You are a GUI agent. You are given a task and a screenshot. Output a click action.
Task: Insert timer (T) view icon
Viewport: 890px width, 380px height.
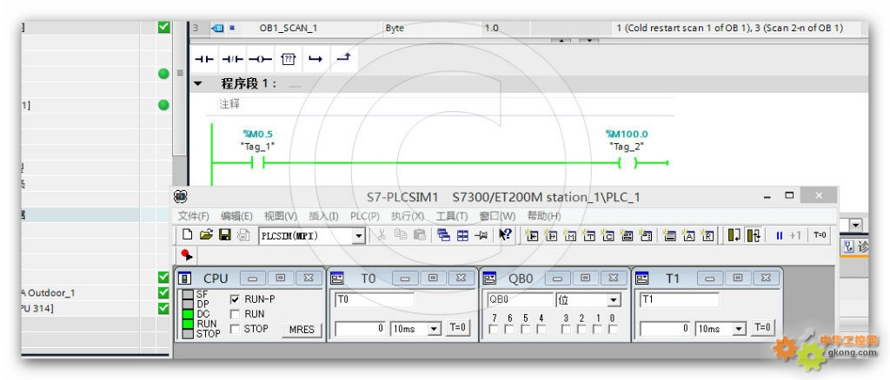click(x=588, y=235)
